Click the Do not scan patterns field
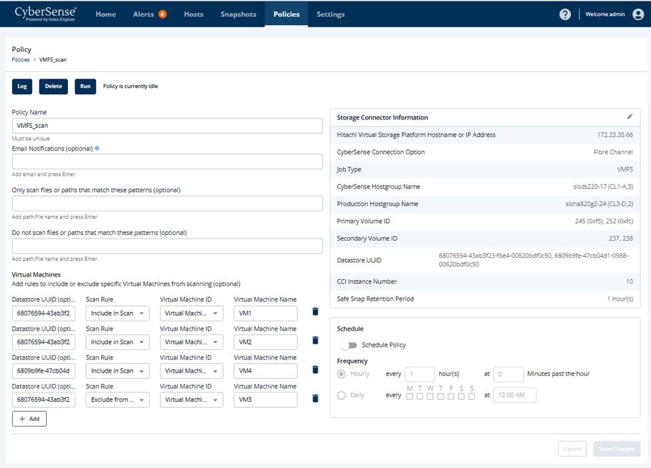651x468 pixels. pyautogui.click(x=167, y=246)
